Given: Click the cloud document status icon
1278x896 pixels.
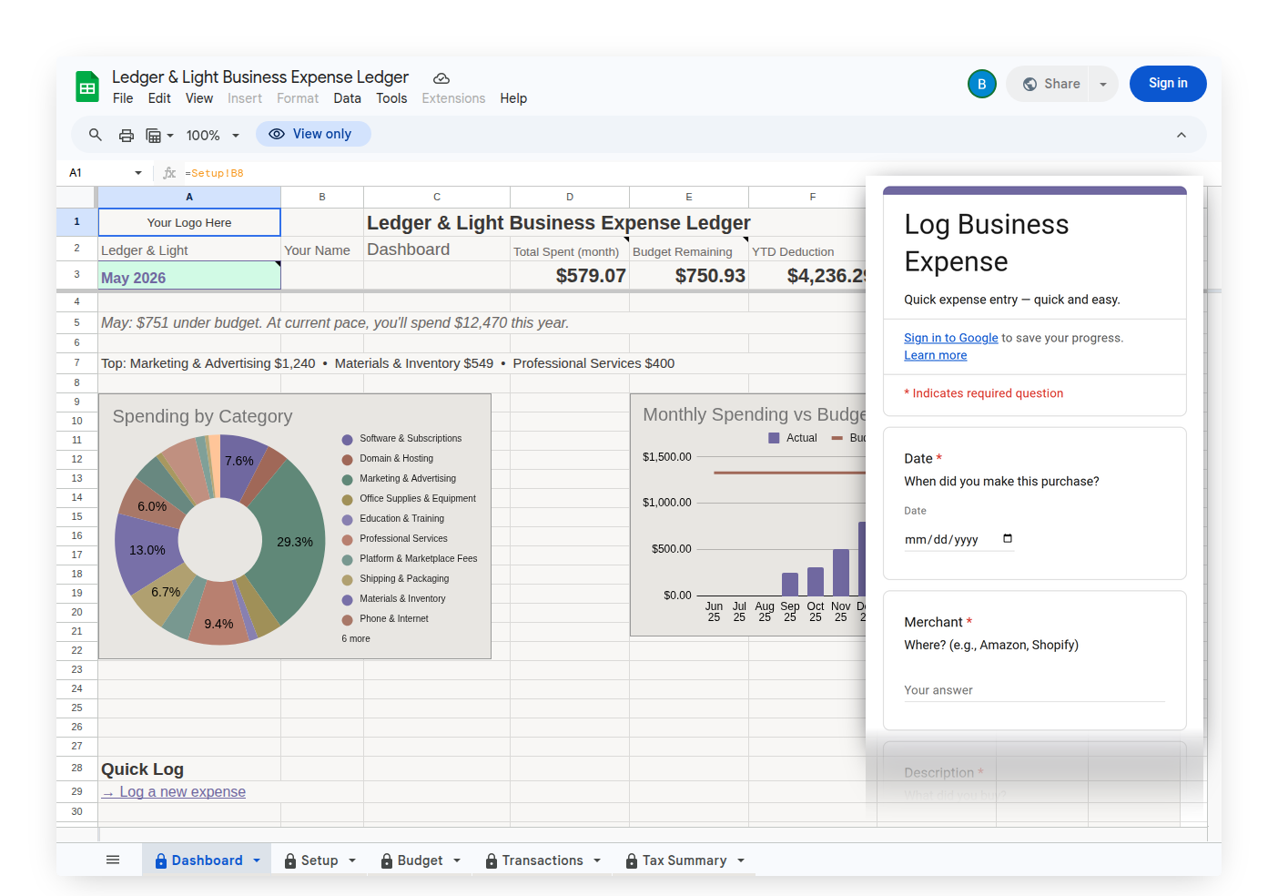Looking at the screenshot, I should click(x=441, y=78).
